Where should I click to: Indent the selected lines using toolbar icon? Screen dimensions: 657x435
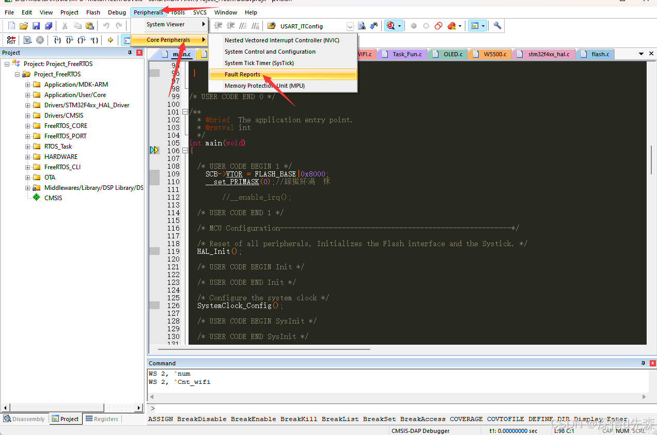[x=218, y=26]
